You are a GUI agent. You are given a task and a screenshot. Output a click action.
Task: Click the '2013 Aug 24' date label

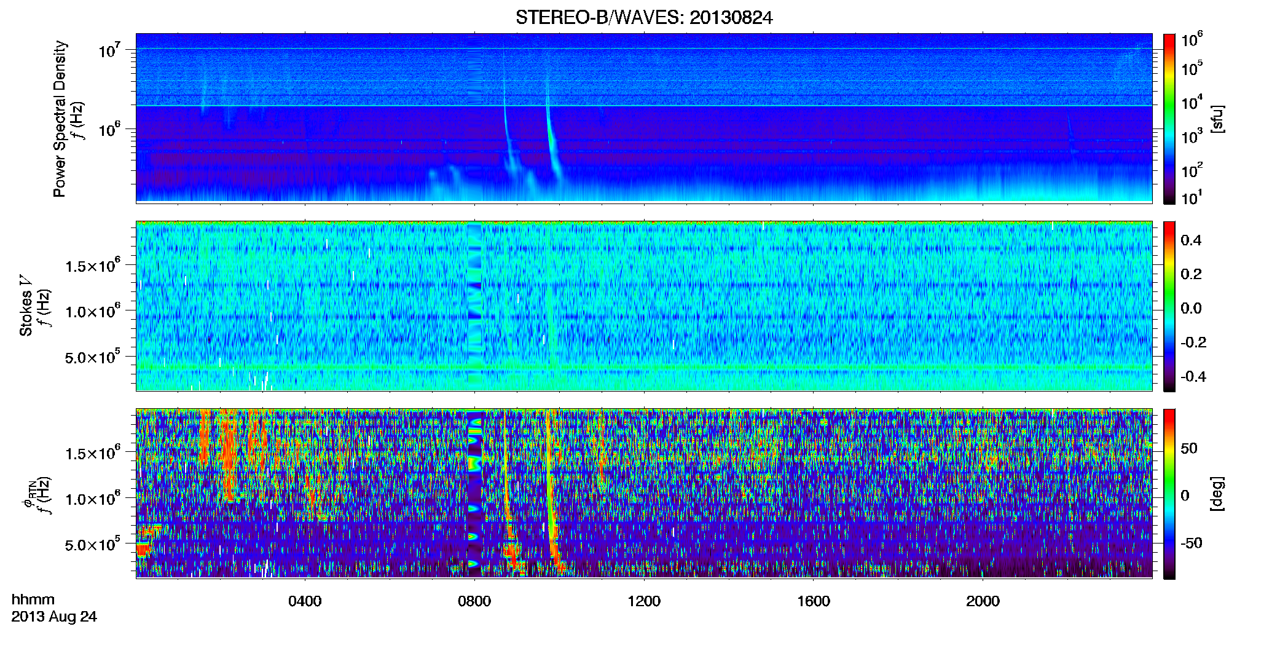54,617
